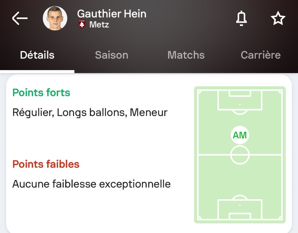Open the Saison tab
298x233 pixels.
click(111, 55)
